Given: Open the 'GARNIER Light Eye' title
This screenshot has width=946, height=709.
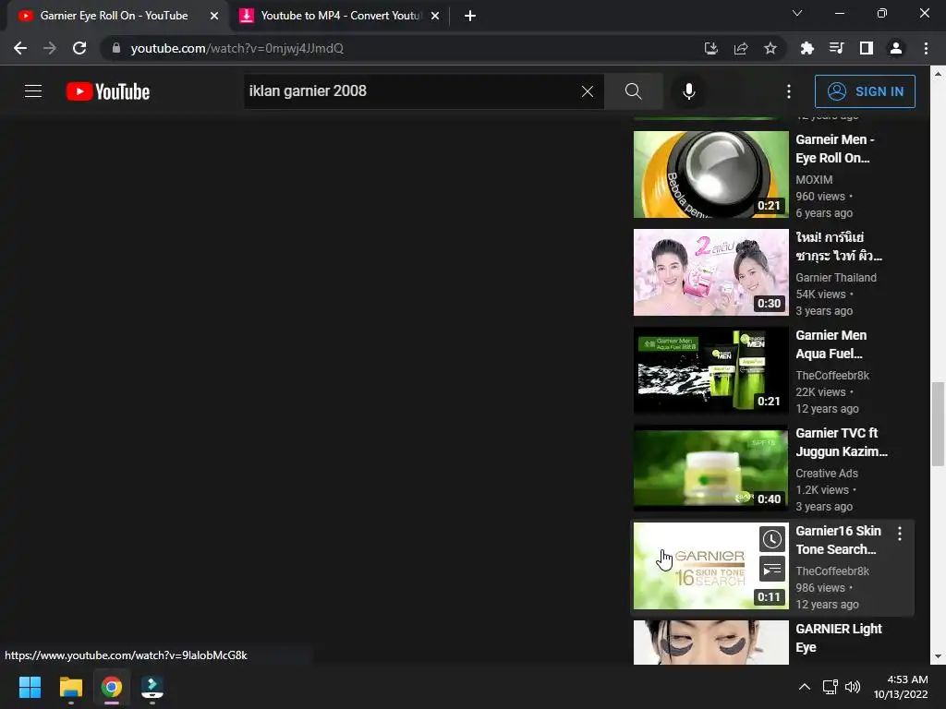Looking at the screenshot, I should pyautogui.click(x=839, y=638).
